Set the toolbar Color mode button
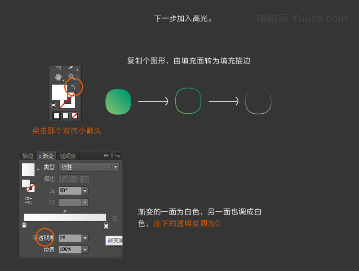This screenshot has width=359, height=271. pos(56,116)
